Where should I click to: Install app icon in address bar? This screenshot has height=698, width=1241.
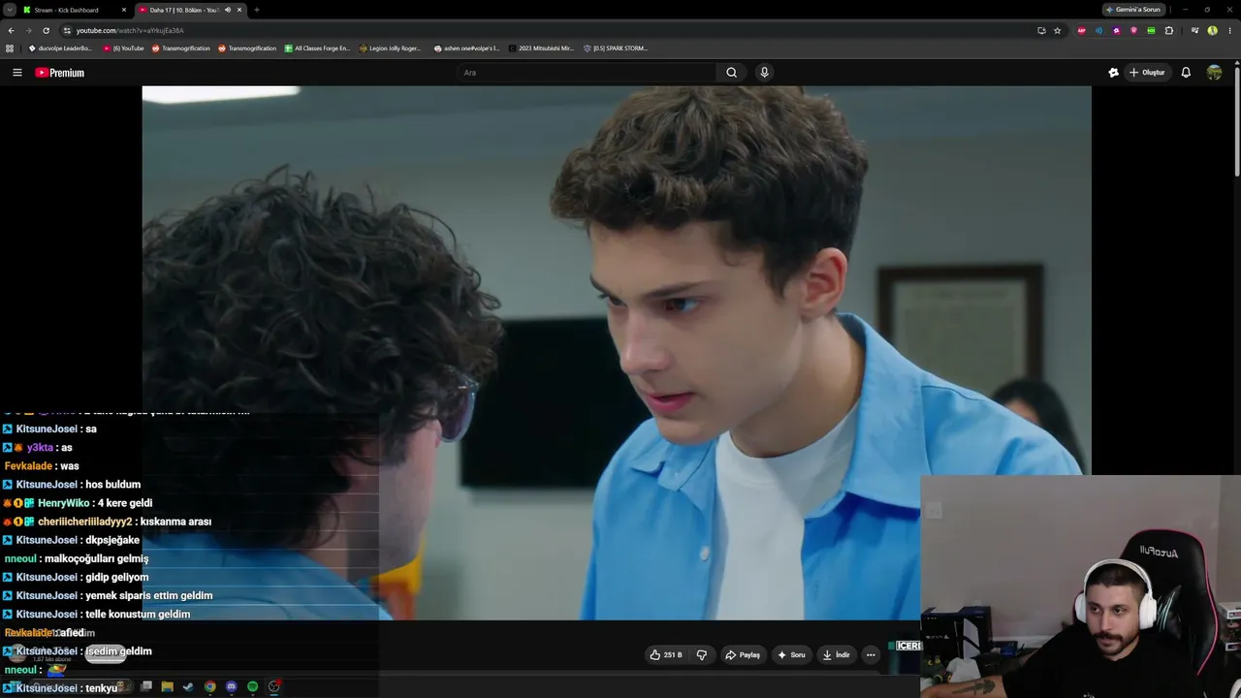tap(1041, 30)
